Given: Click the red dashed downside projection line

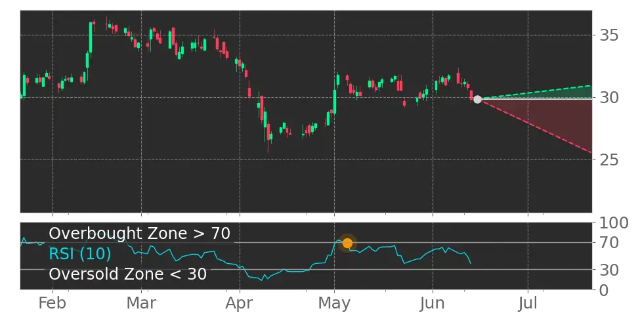Looking at the screenshot, I should pyautogui.click(x=537, y=127).
